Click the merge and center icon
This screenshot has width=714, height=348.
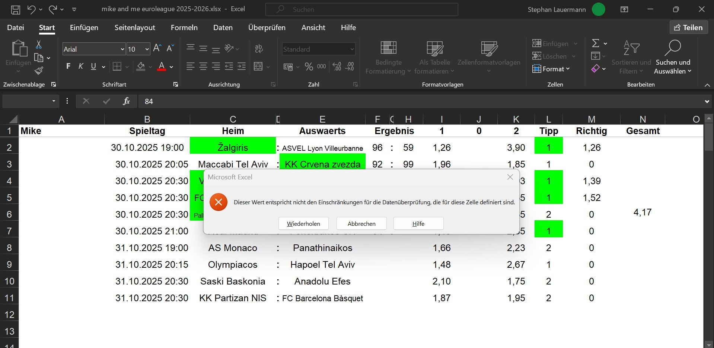click(x=258, y=66)
